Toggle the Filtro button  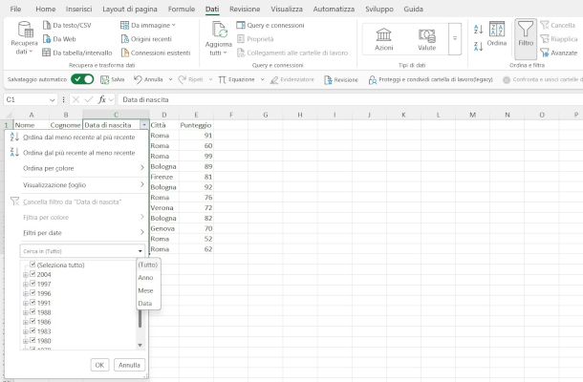point(526,38)
